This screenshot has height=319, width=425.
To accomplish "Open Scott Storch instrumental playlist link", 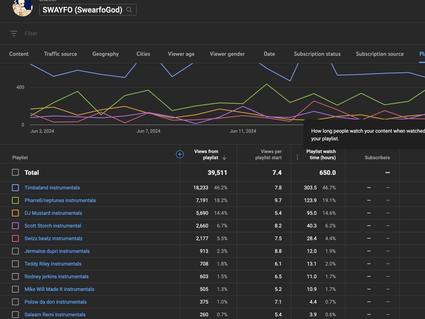I will [x=53, y=226].
